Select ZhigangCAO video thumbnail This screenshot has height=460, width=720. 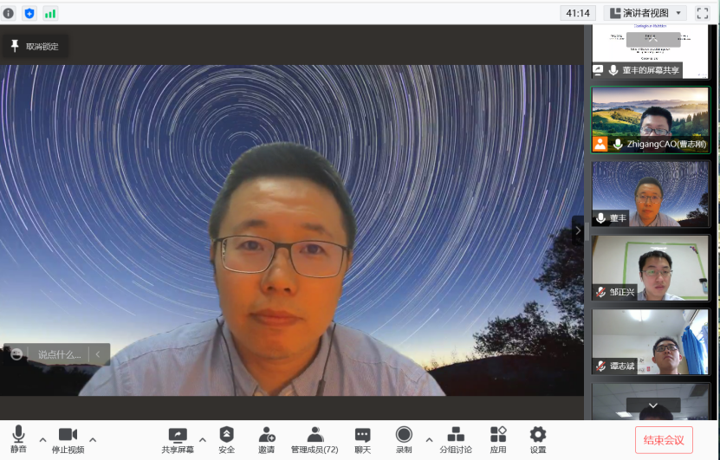pyautogui.click(x=650, y=120)
